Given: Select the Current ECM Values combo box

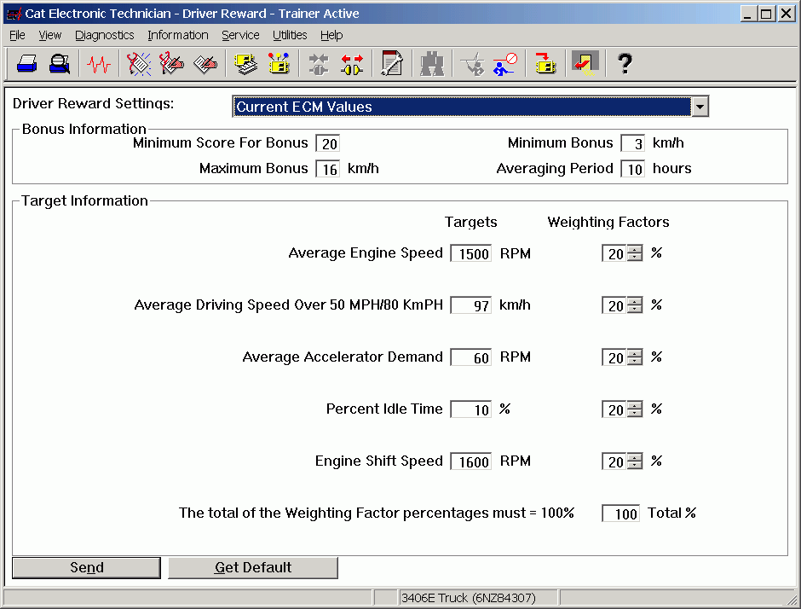Looking at the screenshot, I should point(461,107).
